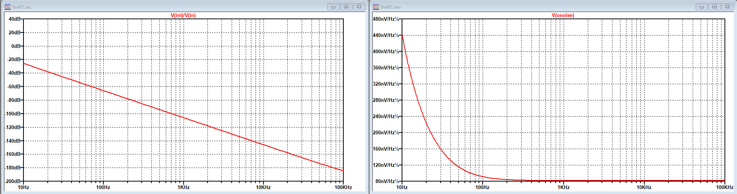Click 100Hz label in Draft1.asc plot

(103, 188)
